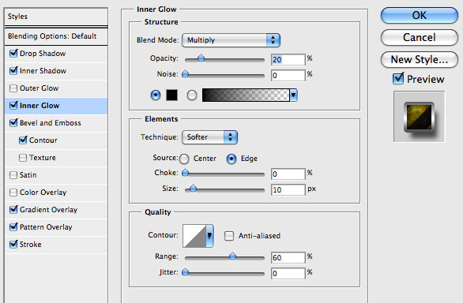Image resolution: width=463 pixels, height=303 pixels.
Task: Open the Stroke settings entry
Action: (30, 245)
